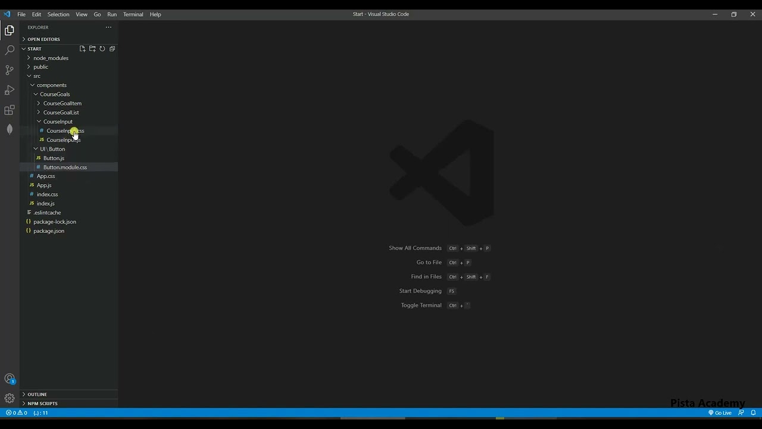Image resolution: width=762 pixels, height=429 pixels.
Task: Open the Accounts menu with the badge
Action: coord(10,379)
